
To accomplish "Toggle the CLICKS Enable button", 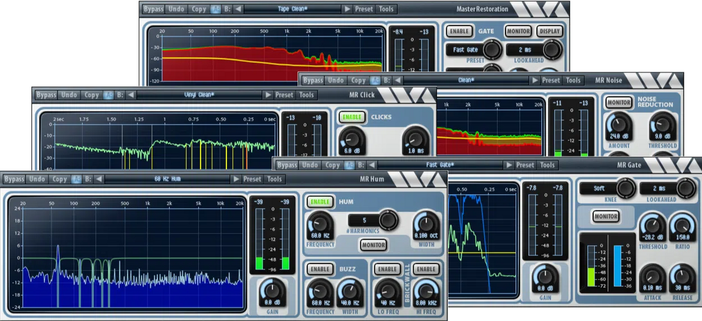I will (351, 117).
